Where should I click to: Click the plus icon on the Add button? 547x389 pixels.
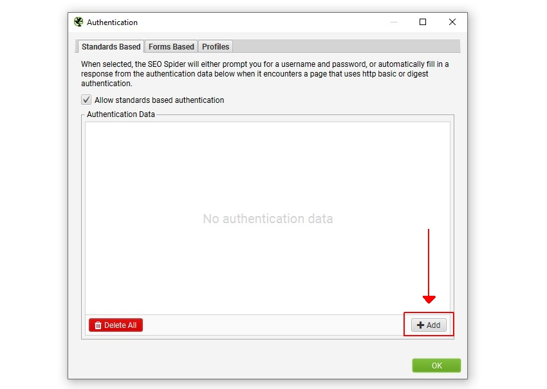pos(421,325)
